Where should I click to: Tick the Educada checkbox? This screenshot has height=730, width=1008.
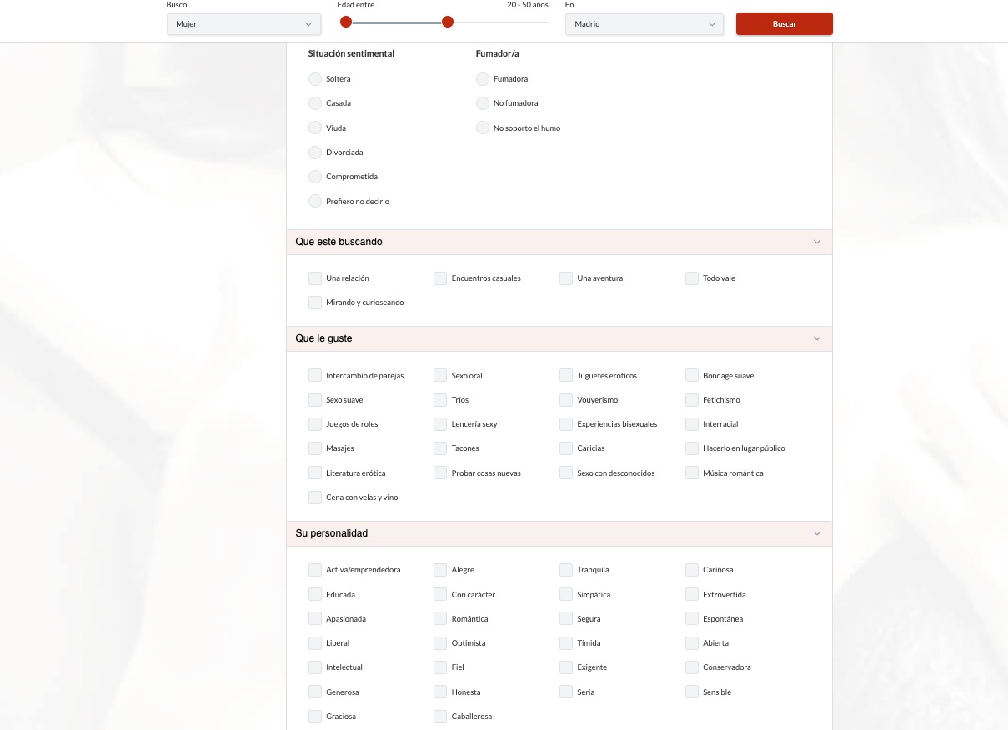[x=315, y=595]
